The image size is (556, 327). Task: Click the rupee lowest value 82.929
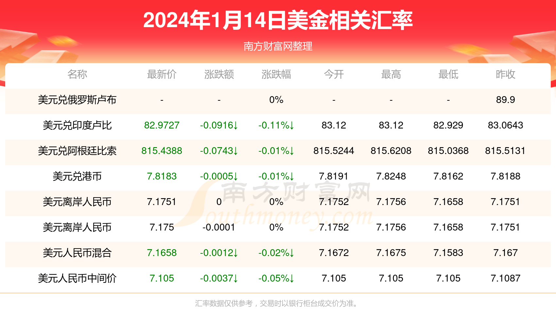448,125
